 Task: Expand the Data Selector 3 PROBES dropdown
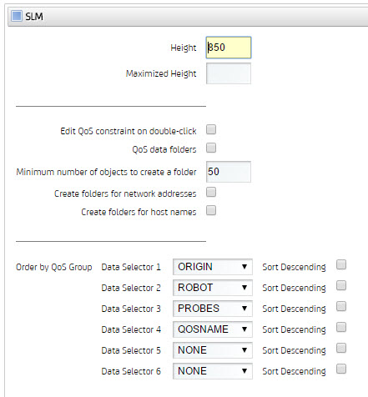[x=213, y=309]
